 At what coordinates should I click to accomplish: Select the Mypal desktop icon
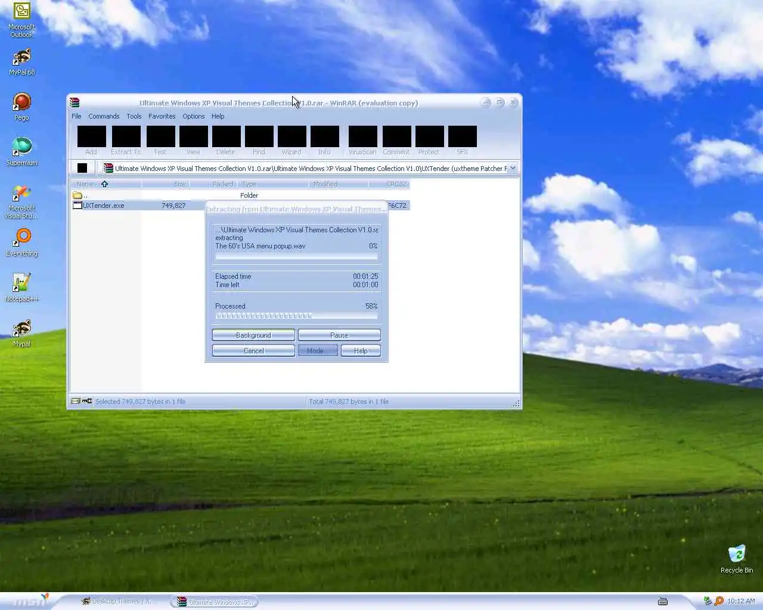(x=21, y=334)
